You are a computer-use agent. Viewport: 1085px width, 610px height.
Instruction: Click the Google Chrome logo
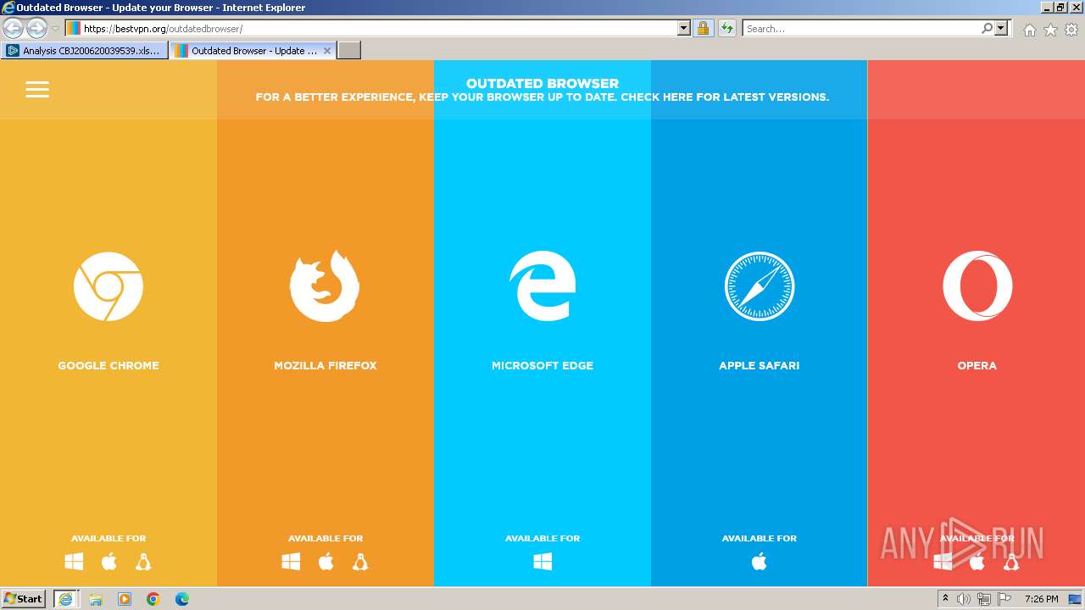(x=108, y=286)
